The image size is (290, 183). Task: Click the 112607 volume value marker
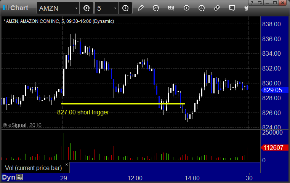click(274, 148)
